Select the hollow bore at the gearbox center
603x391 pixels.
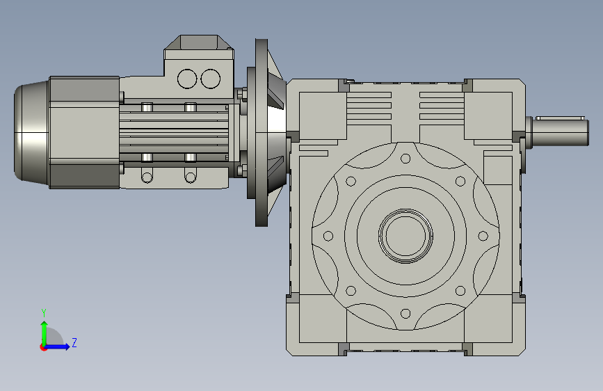[405, 236]
